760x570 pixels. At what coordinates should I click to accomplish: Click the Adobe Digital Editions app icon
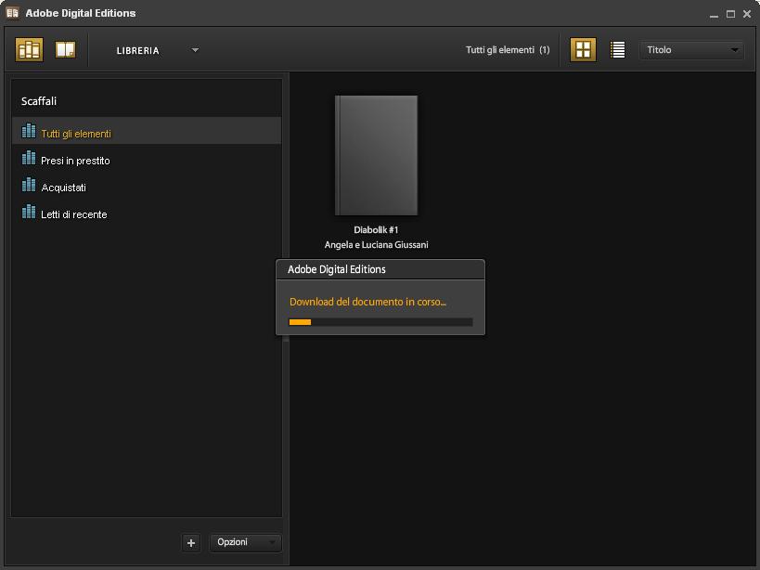click(13, 13)
